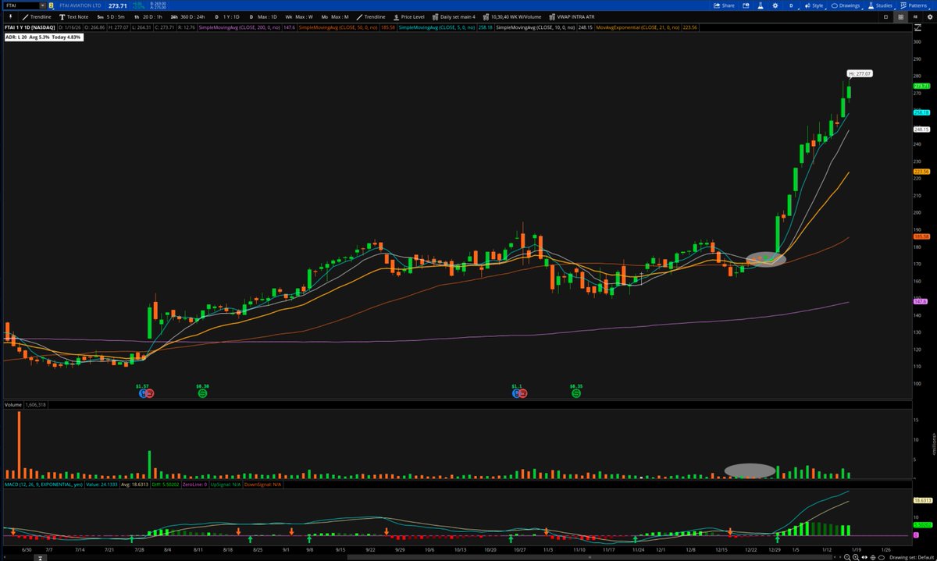The image size is (937, 561).
Task: Switch to 360 D : 24h timeframe
Action: pos(187,16)
